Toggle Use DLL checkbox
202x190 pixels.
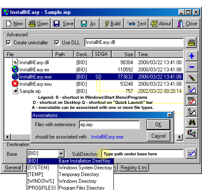click(x=57, y=43)
